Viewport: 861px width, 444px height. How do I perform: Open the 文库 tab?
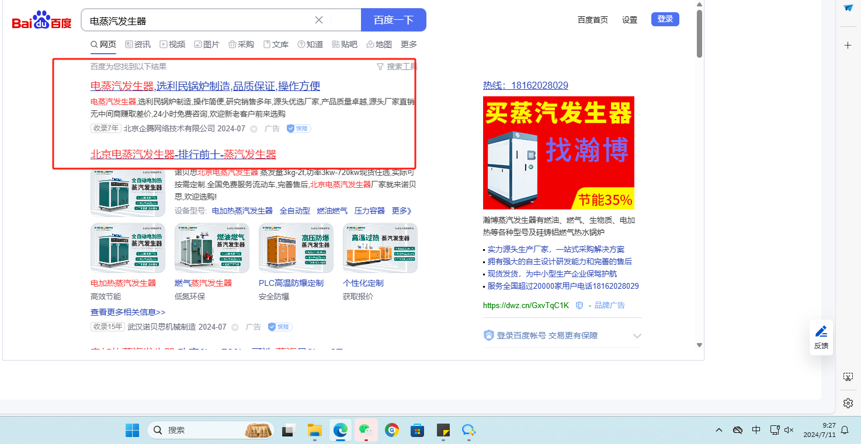[x=276, y=44]
